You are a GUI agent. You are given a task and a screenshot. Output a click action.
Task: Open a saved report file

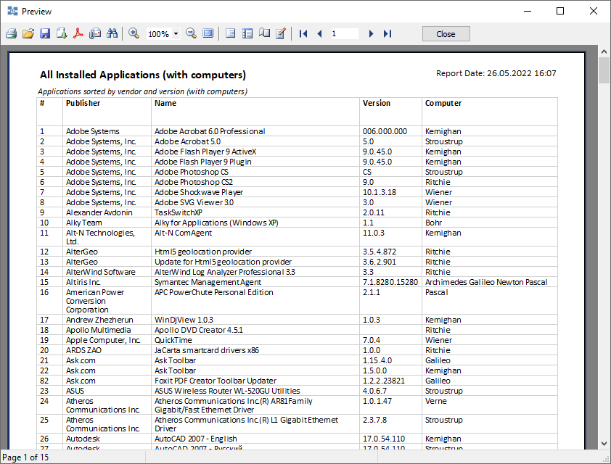click(28, 33)
